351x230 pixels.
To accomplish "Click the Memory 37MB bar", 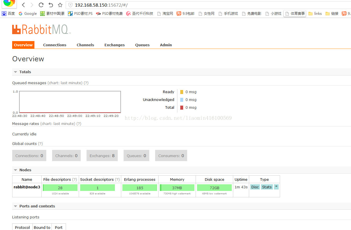I will click(177, 188).
